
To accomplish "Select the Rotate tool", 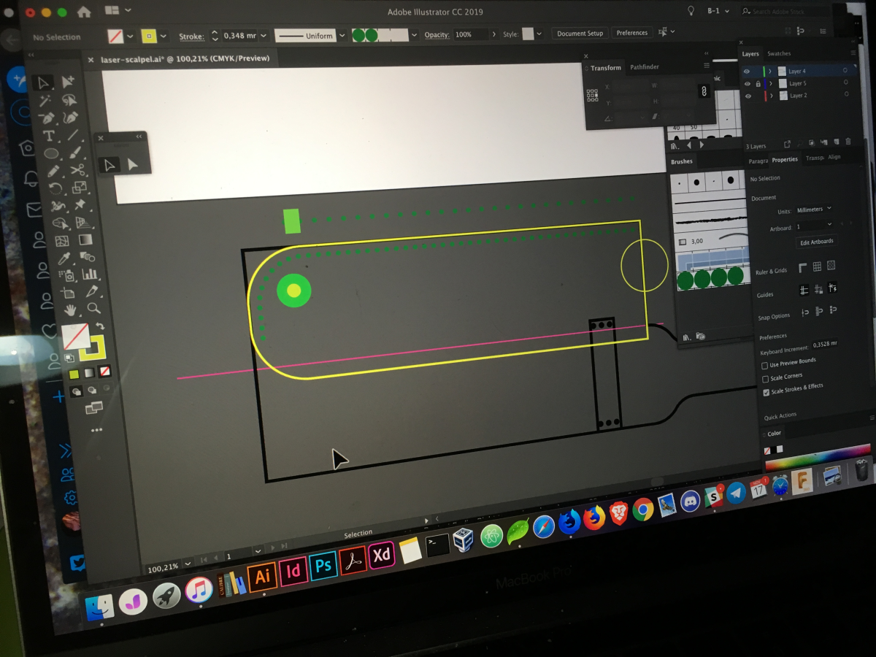I will [55, 189].
